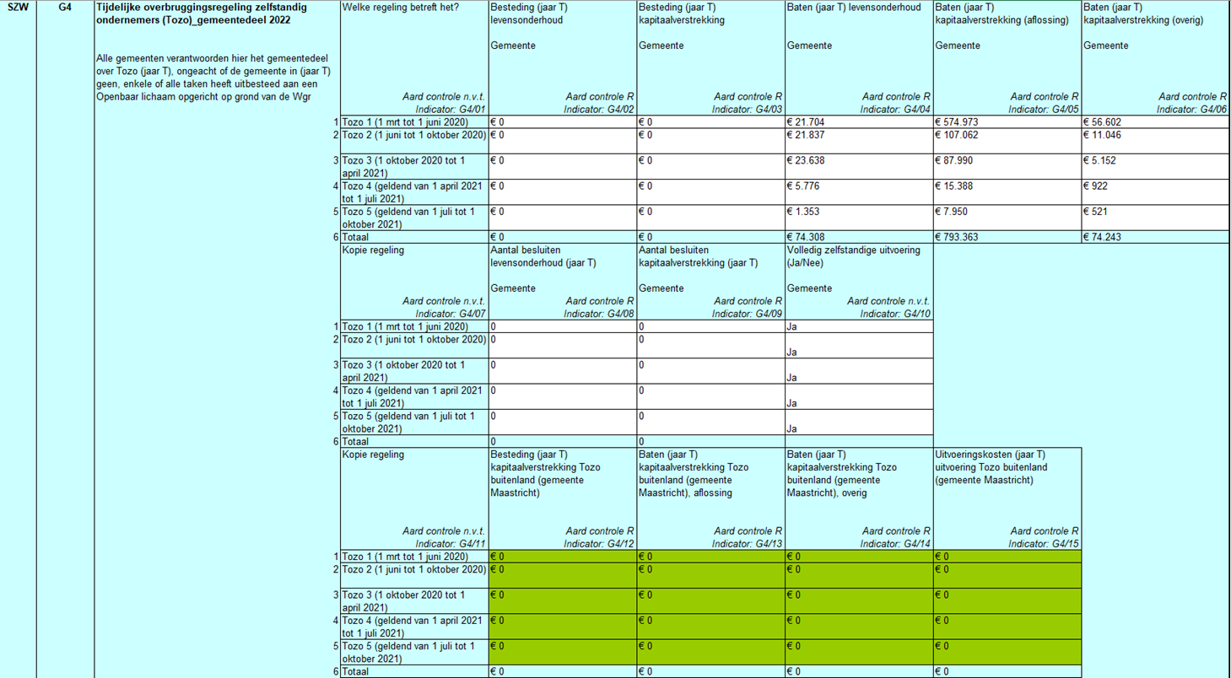This screenshot has width=1231, height=678.
Task: Select the € 21.837 cell
Action: [x=859, y=141]
